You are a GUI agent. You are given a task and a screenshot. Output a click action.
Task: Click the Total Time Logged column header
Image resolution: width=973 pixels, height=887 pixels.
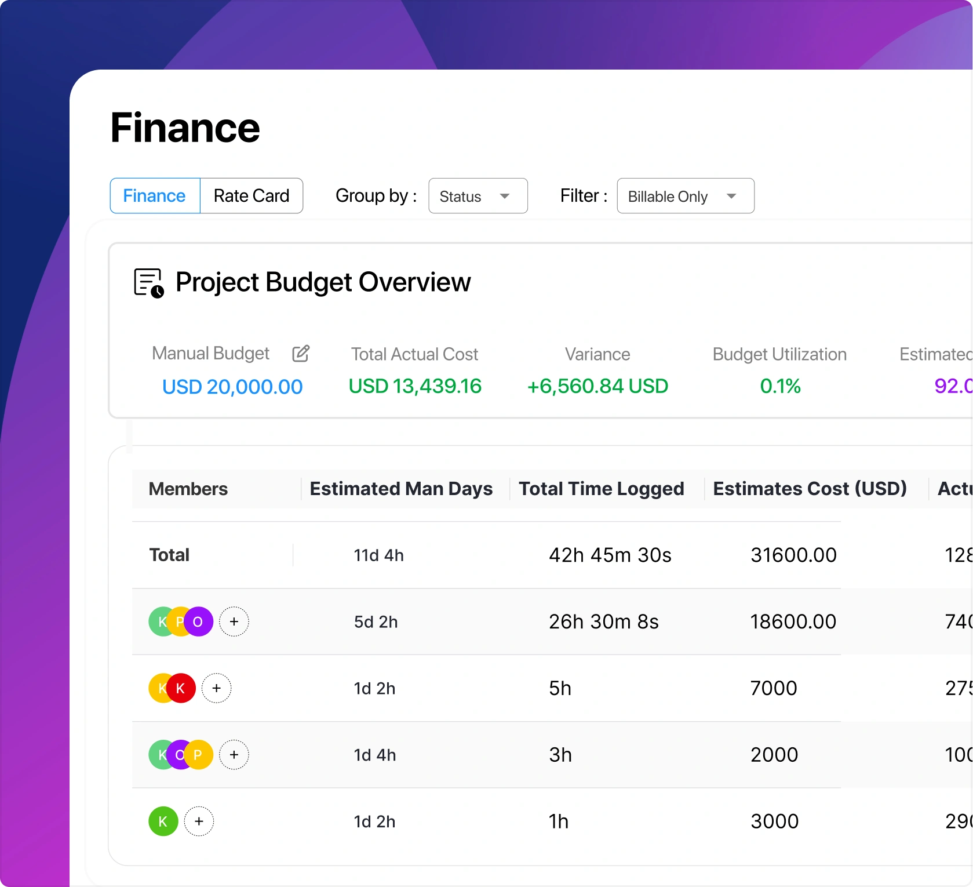[x=602, y=489]
